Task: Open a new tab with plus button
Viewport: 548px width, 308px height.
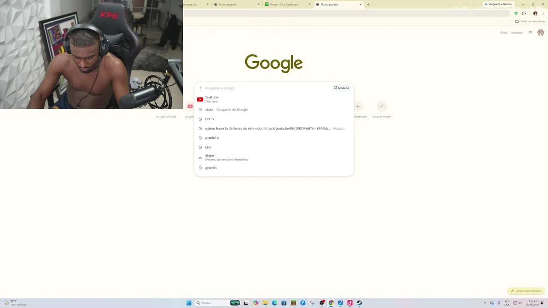Action: click(368, 4)
